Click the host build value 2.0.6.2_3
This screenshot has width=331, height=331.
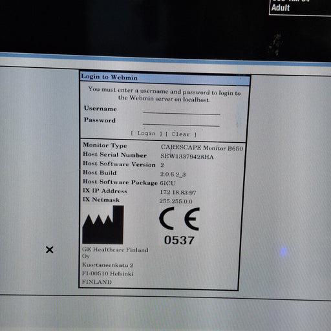coord(173,174)
